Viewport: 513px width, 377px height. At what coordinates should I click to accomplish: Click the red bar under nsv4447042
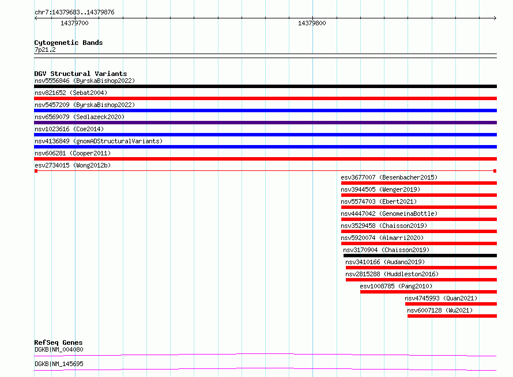coord(419,219)
